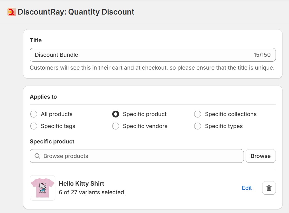289x213 pixels.
Task: Pick the Specific tags radio button
Action: (x=34, y=126)
